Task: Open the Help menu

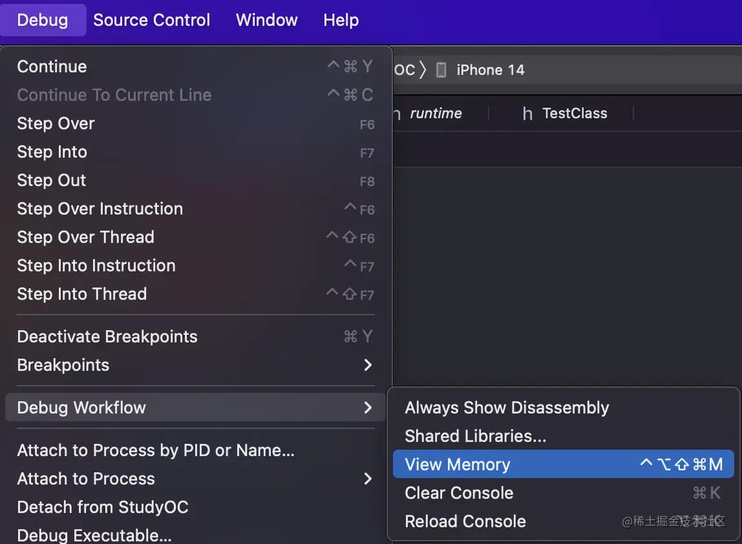Action: tap(341, 20)
